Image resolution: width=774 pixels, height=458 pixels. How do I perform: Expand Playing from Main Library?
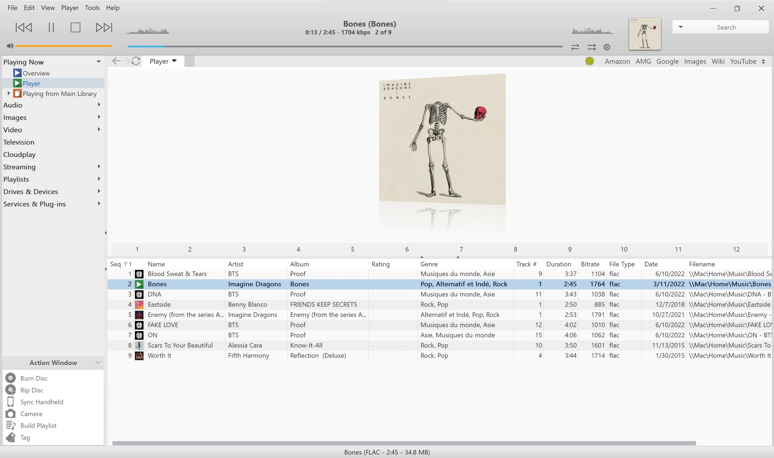coord(8,93)
